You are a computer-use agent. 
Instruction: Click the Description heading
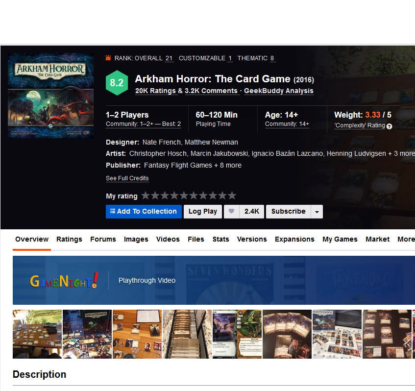click(39, 374)
